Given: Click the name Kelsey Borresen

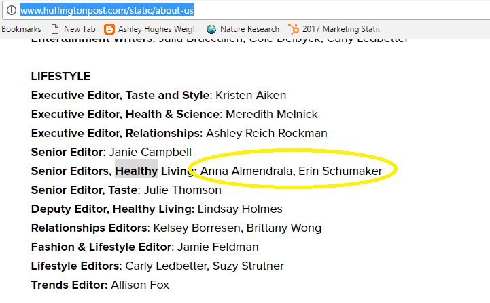Looking at the screenshot, I should 198,228.
